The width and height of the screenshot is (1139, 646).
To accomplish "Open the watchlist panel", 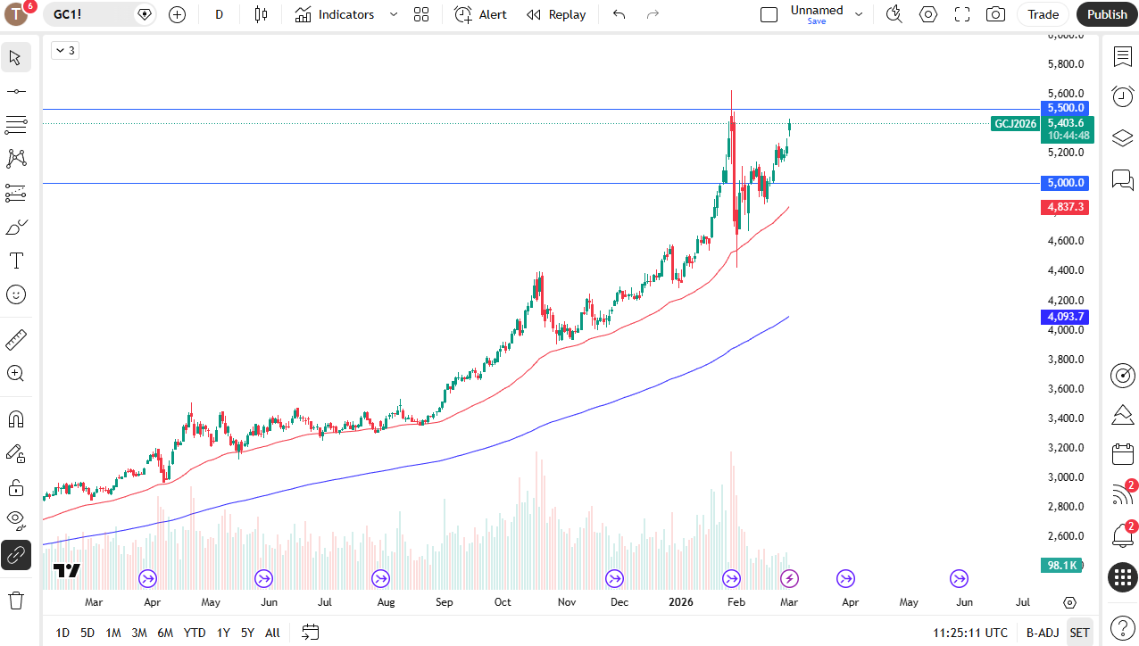I will pyautogui.click(x=1122, y=56).
